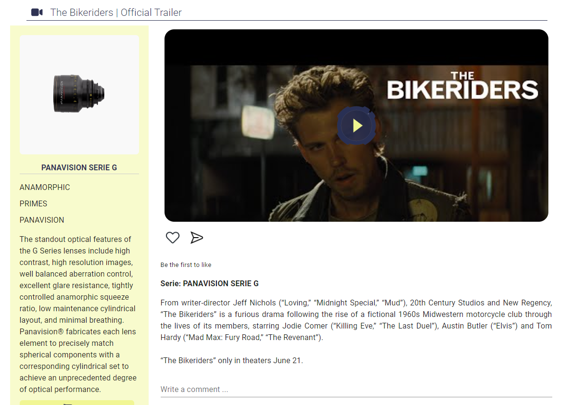Open the Panavision lens product image
Viewport: 571px width, 405px height.
(x=79, y=95)
